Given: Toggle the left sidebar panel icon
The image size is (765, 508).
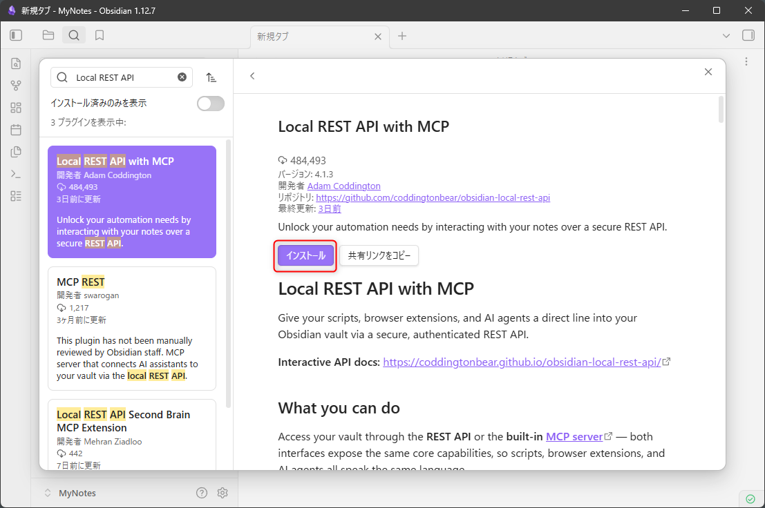Looking at the screenshot, I should pyautogui.click(x=16, y=35).
